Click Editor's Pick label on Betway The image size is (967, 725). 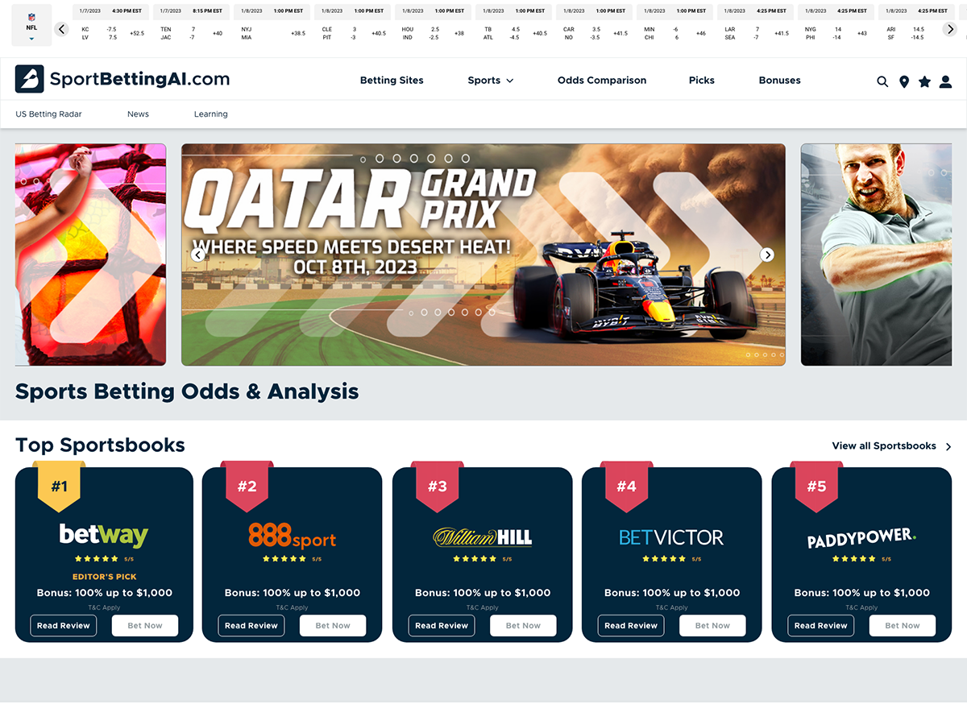click(105, 577)
